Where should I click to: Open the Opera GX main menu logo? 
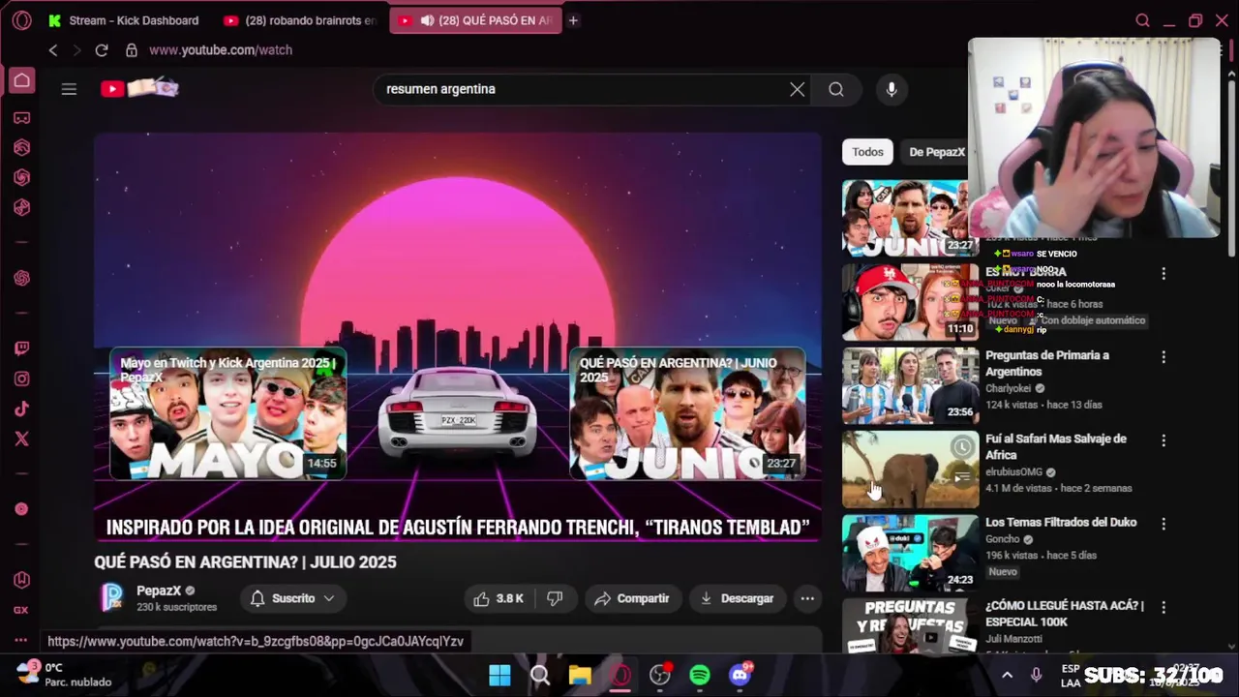pos(21,20)
